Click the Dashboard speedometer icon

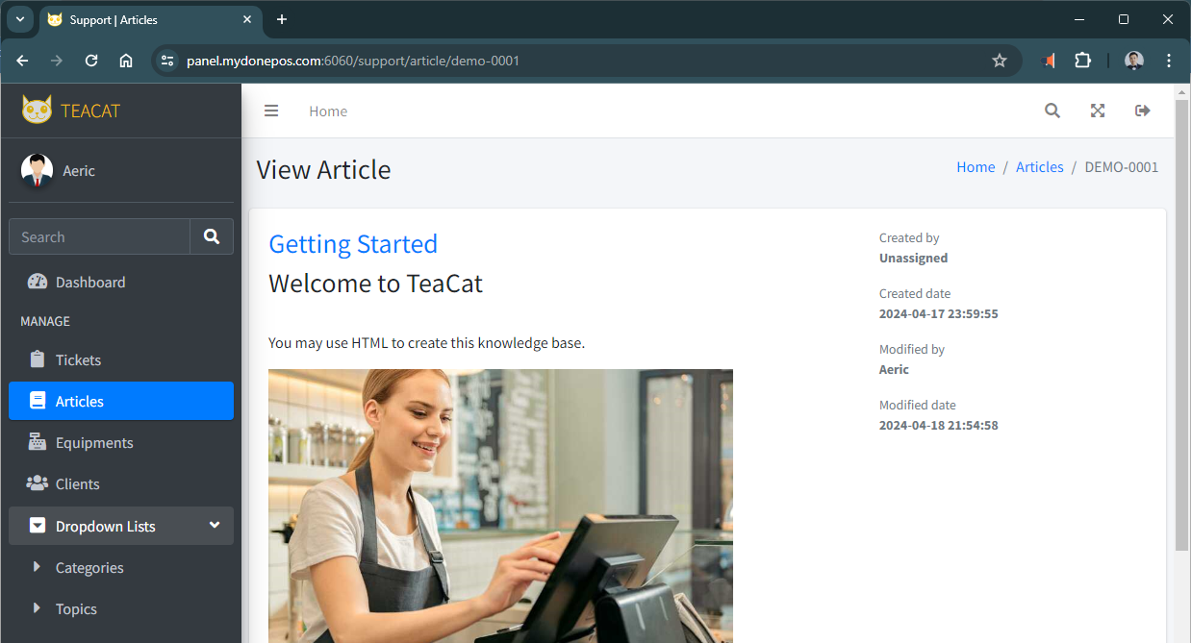[x=38, y=282]
